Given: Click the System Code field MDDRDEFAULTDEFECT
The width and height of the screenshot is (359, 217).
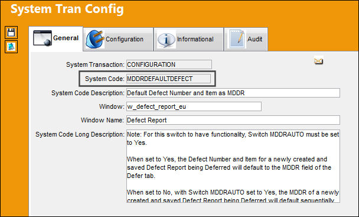Looking at the screenshot, I should [x=168, y=79].
